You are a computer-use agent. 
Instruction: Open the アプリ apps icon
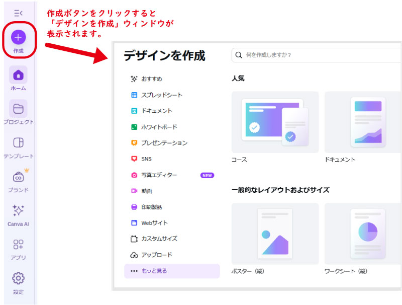(x=18, y=245)
